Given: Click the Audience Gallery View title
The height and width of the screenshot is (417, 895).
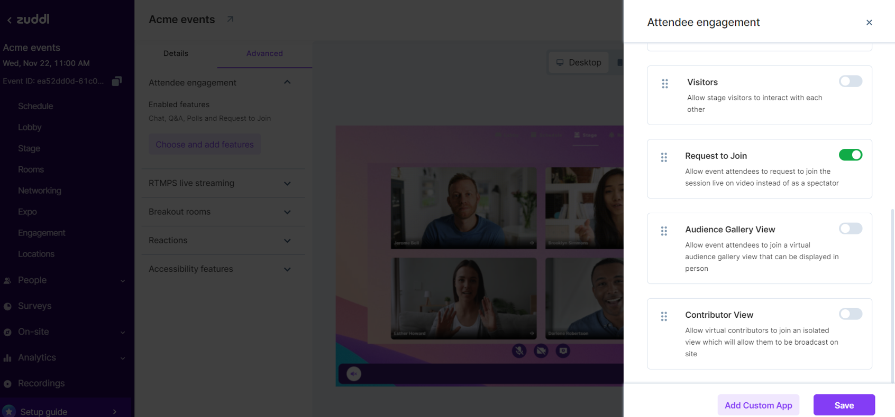Looking at the screenshot, I should [730, 230].
